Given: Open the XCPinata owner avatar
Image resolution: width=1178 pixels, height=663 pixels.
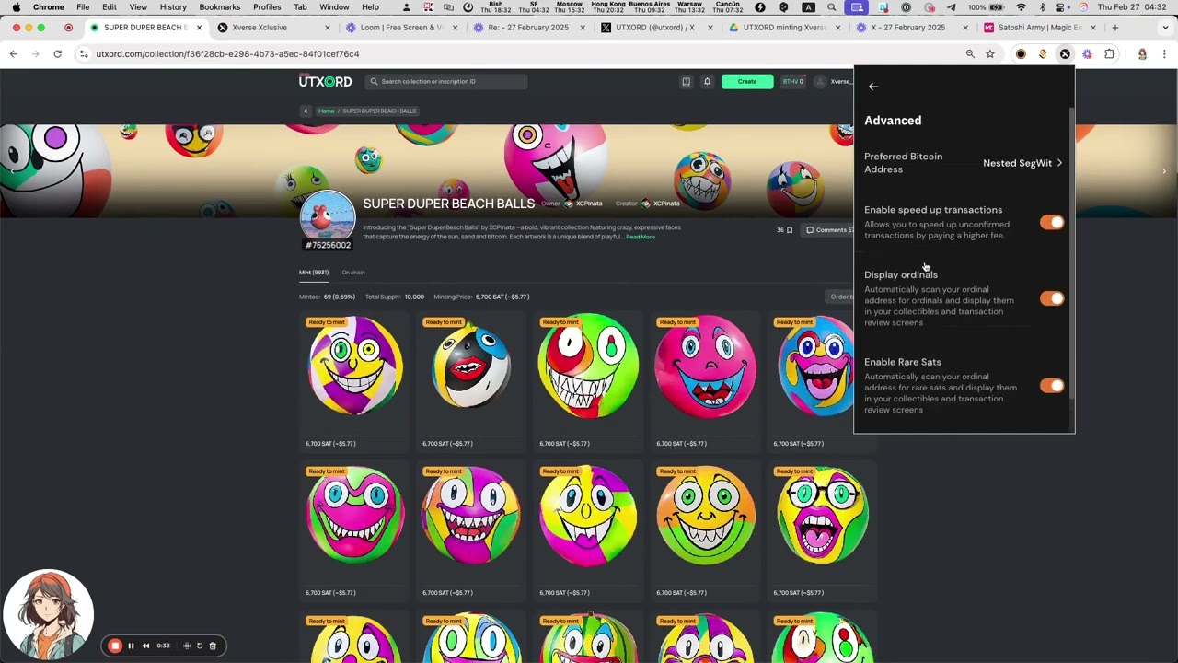Looking at the screenshot, I should (568, 204).
